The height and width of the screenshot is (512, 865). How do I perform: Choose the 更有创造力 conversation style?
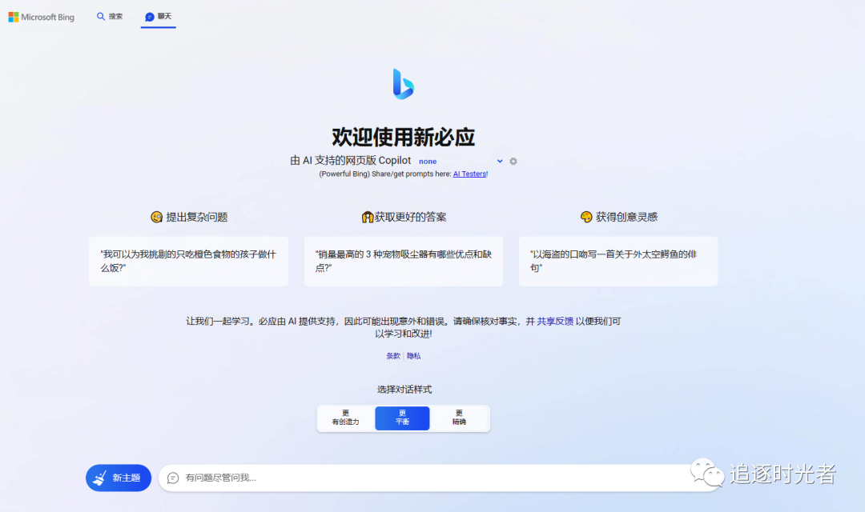(x=345, y=418)
